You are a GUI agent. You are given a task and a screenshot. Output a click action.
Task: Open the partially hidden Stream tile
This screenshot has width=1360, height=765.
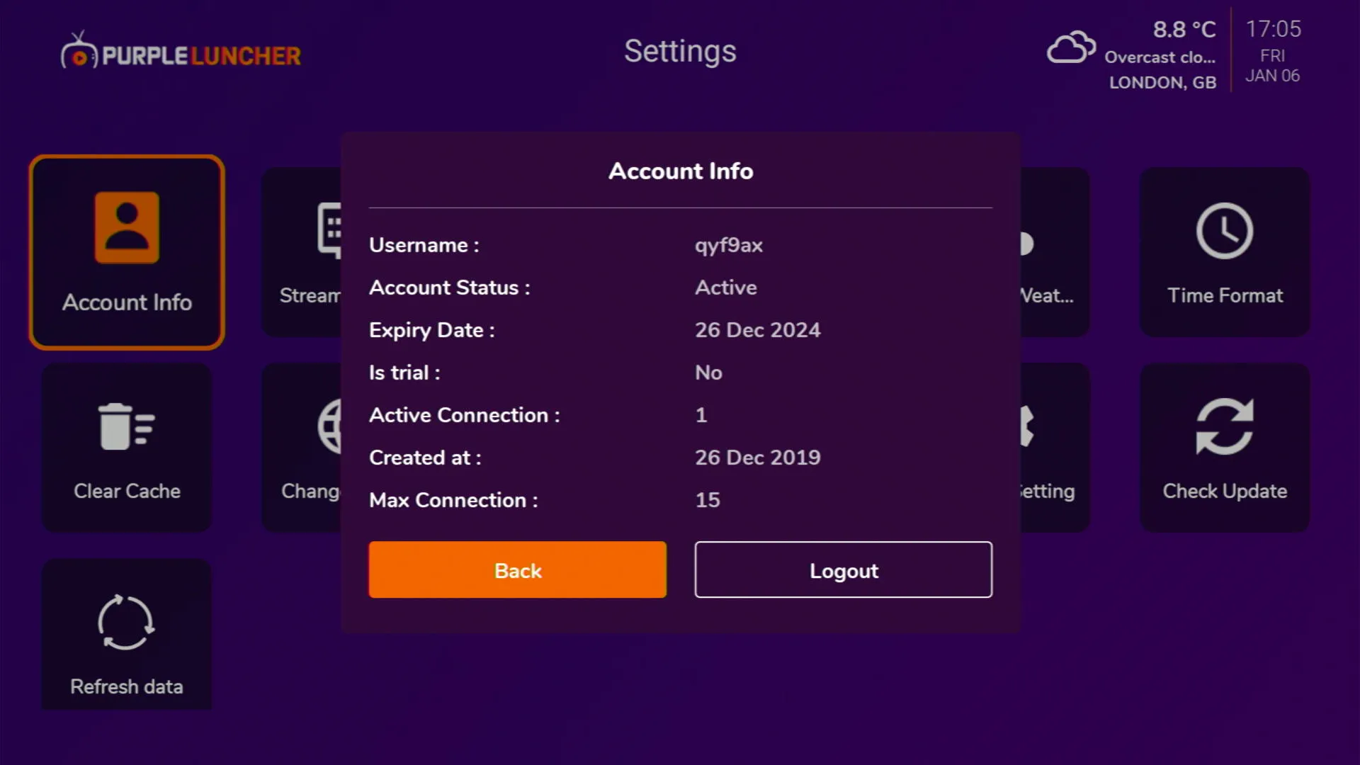(x=302, y=252)
